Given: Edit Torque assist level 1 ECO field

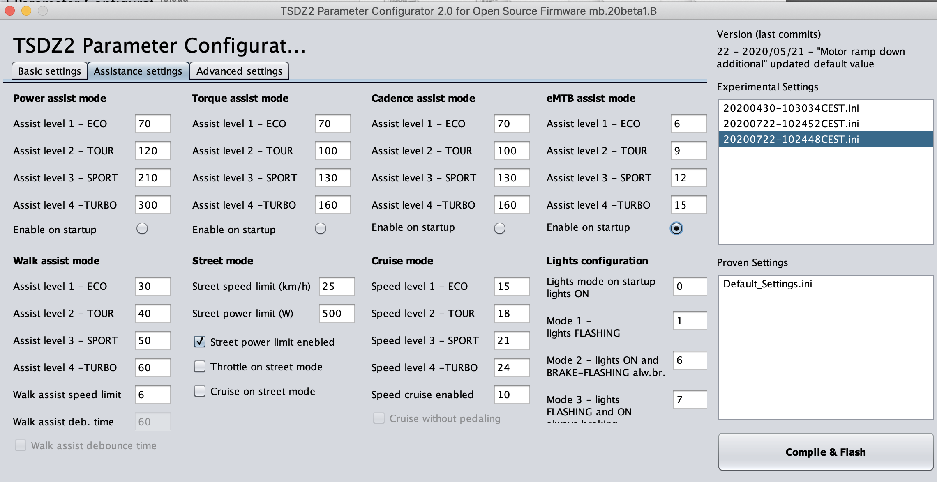Looking at the screenshot, I should [x=332, y=124].
